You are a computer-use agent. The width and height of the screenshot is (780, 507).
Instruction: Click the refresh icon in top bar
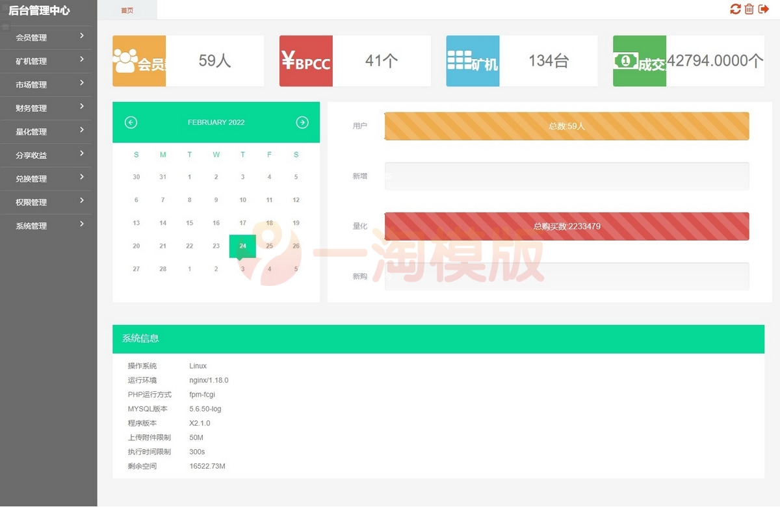pyautogui.click(x=735, y=9)
